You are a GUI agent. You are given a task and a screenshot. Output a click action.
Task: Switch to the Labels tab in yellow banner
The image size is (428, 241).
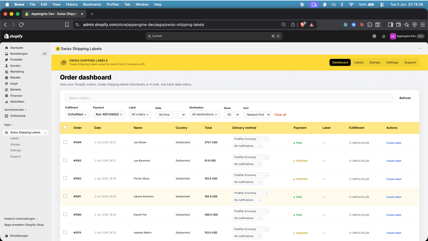point(359,62)
